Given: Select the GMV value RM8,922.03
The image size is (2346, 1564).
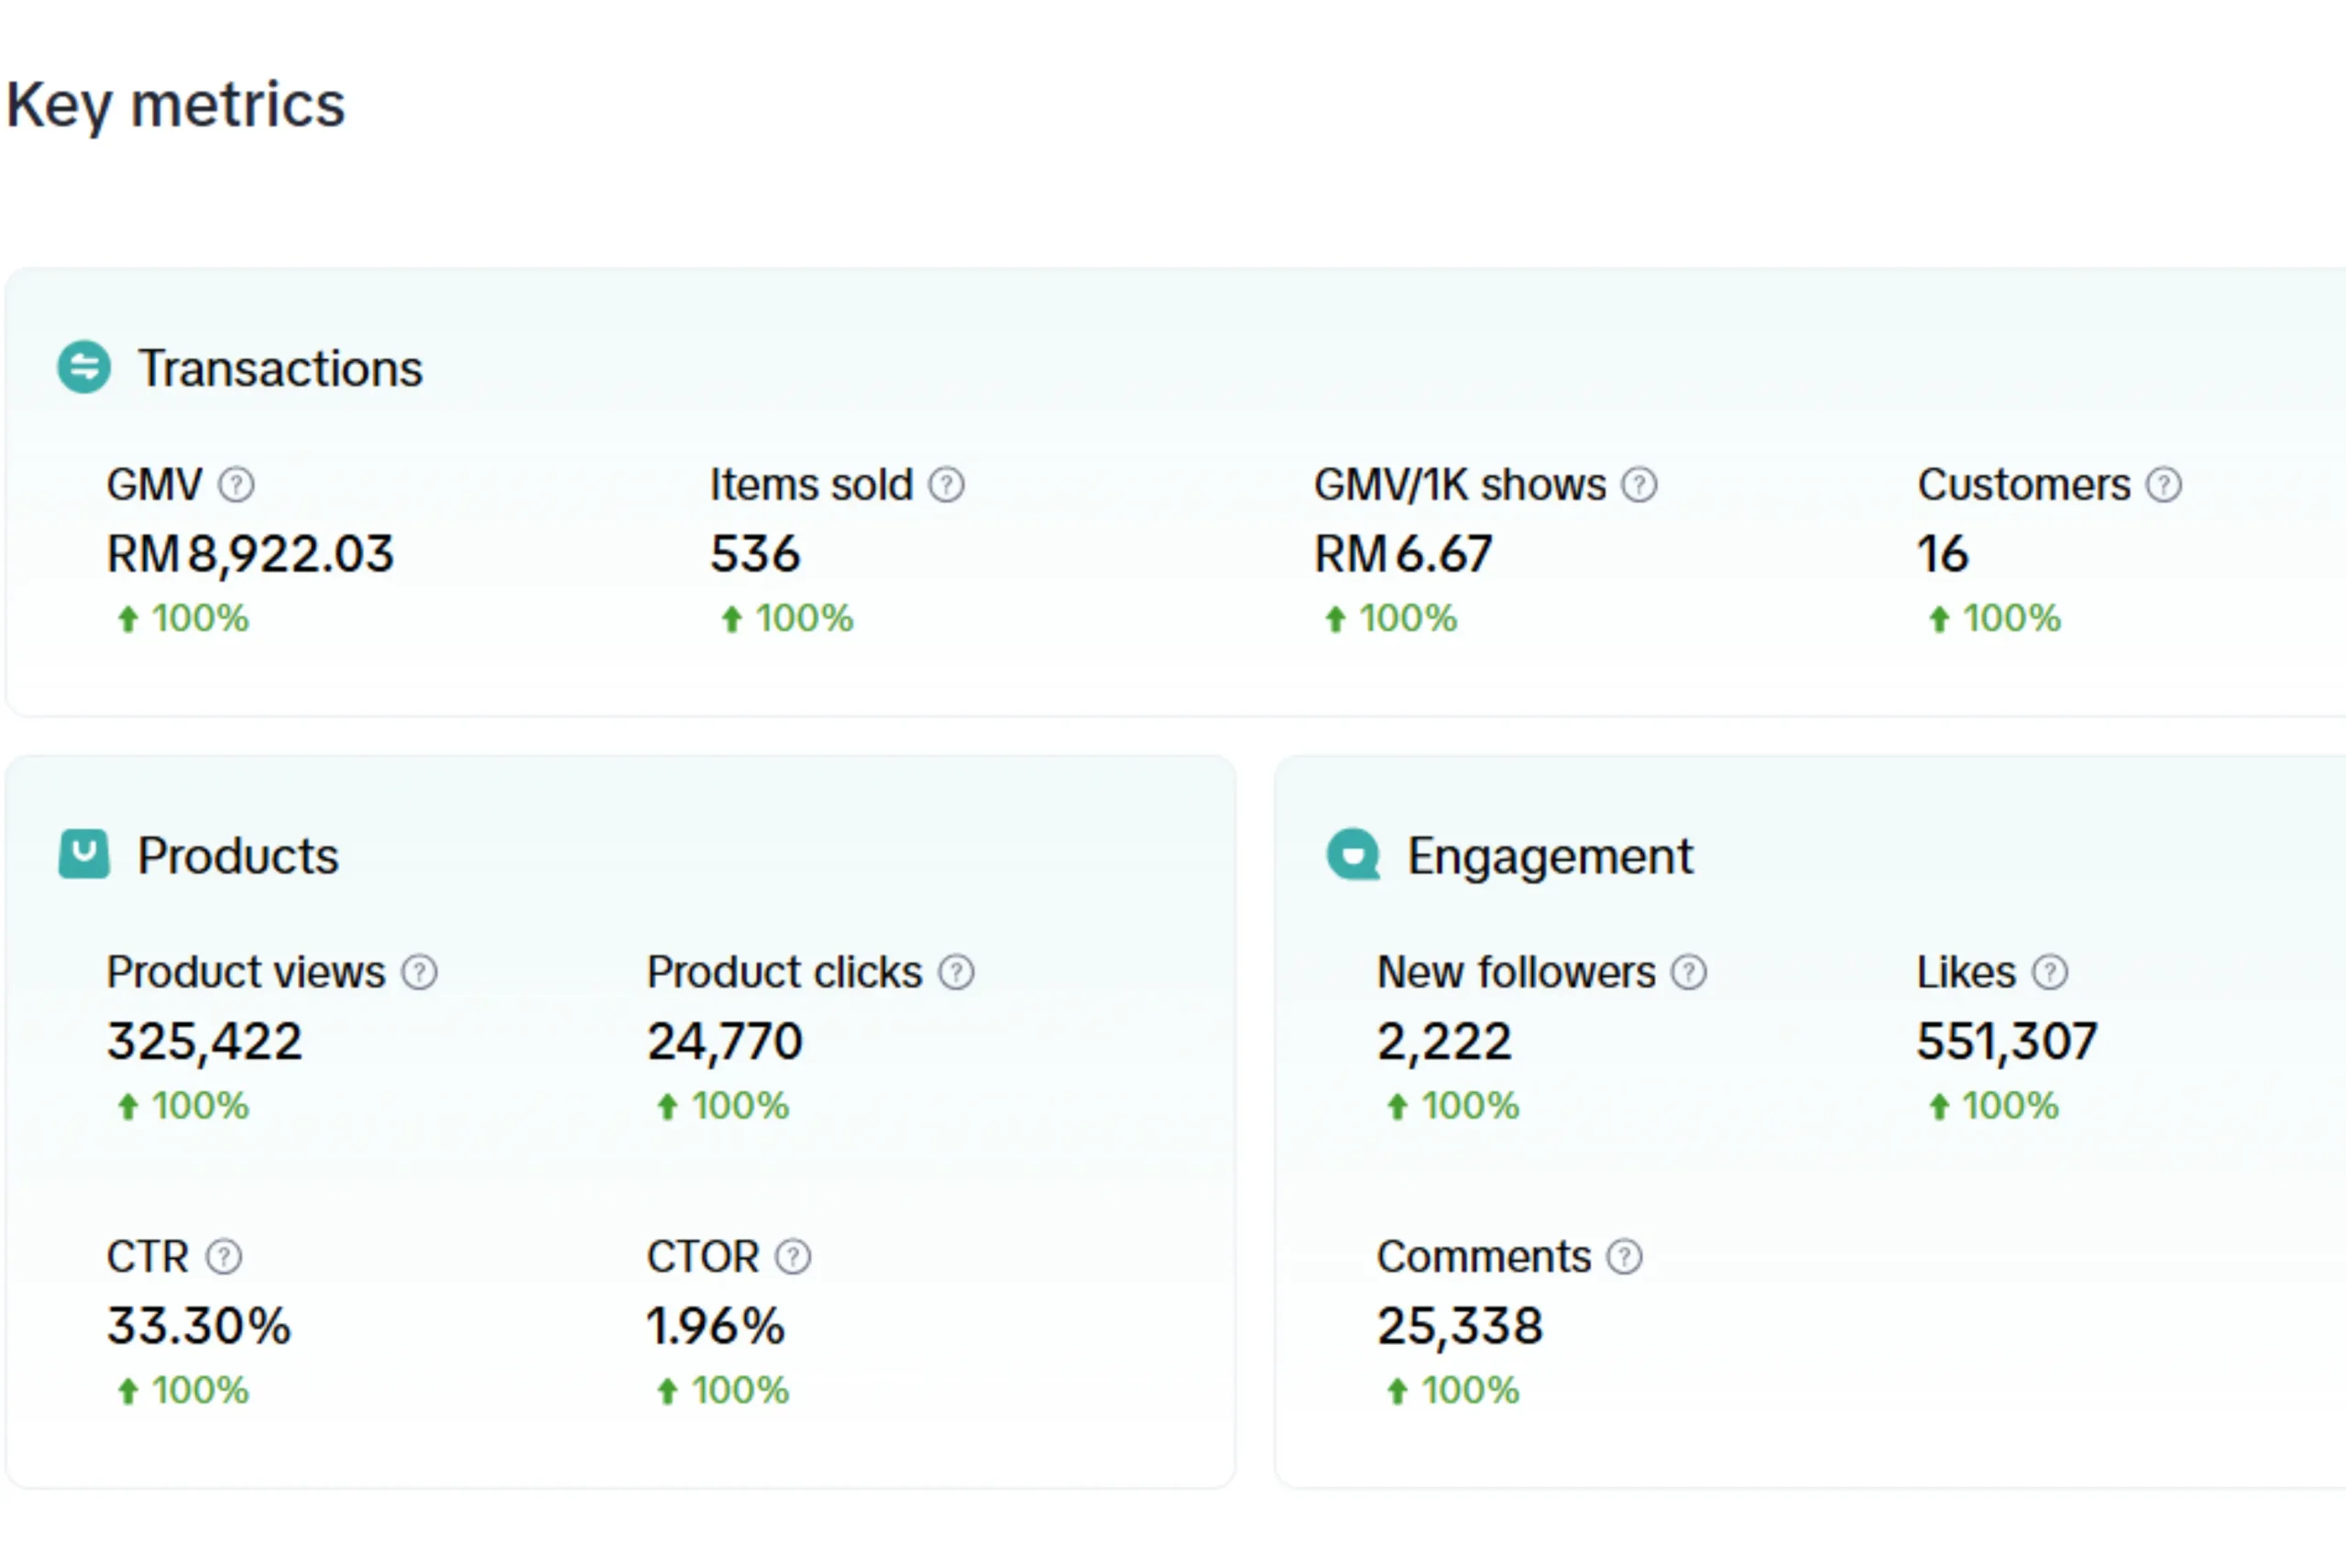Looking at the screenshot, I should coord(250,554).
